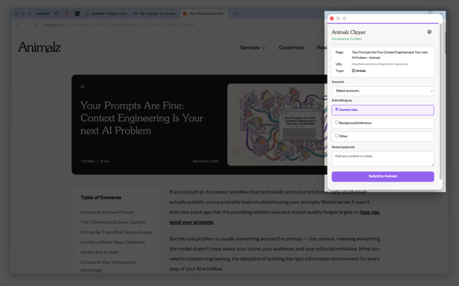Screen dimensions: 459x286
Task: Expand the browser tab list chevron
Action: click(x=442, y=13)
